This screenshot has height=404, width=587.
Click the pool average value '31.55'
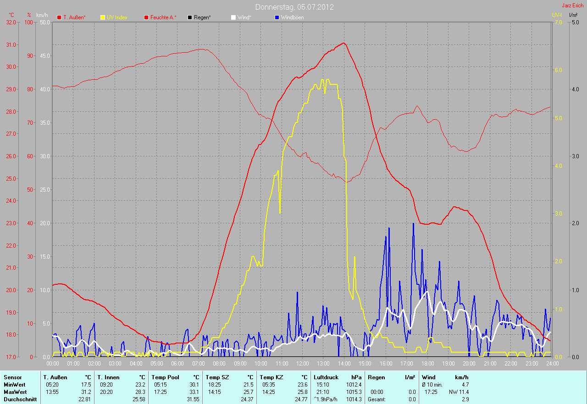coord(193,399)
